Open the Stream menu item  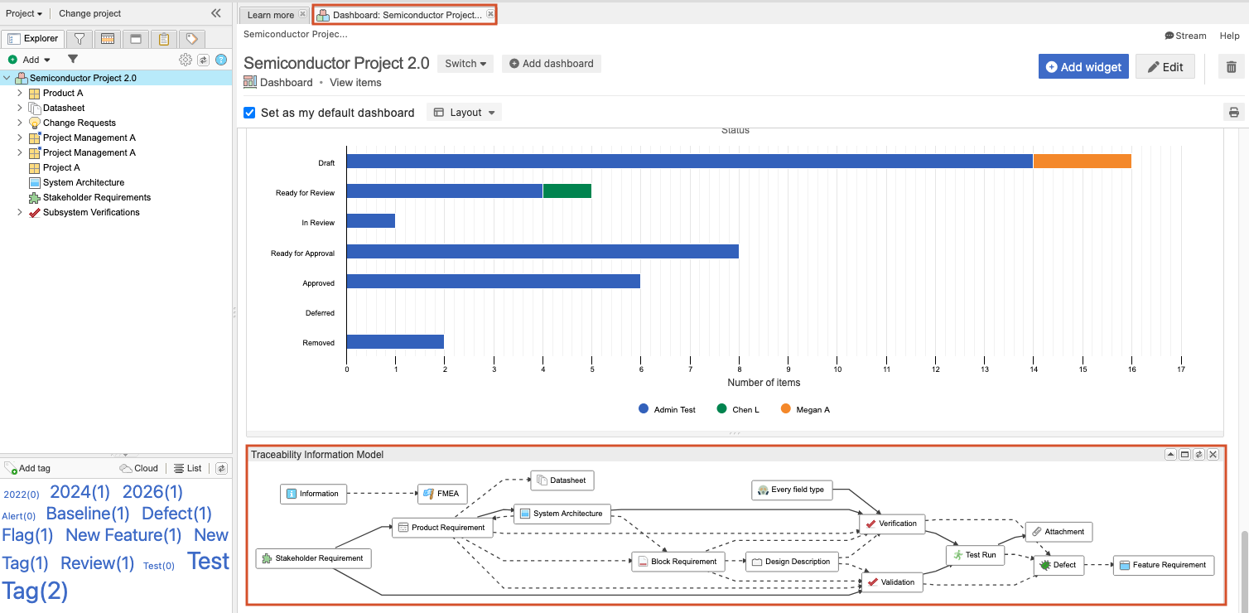(x=1185, y=36)
